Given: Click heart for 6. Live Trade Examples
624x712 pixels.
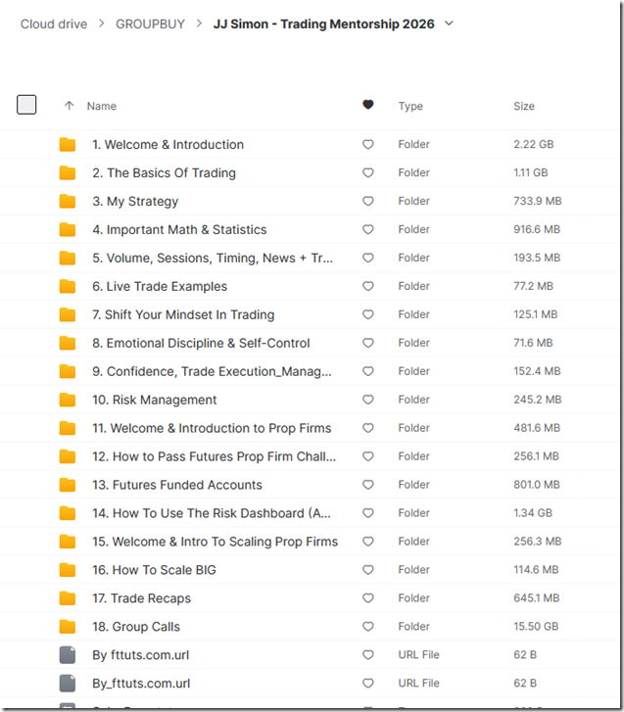Looking at the screenshot, I should [x=368, y=286].
